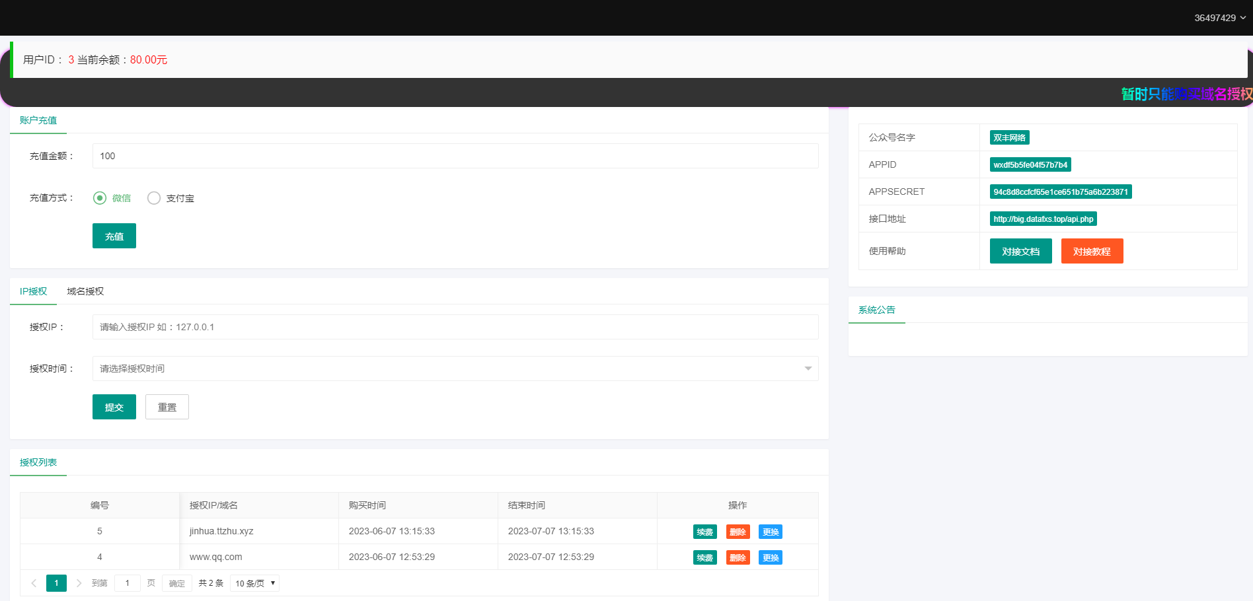Open the 10 条/页 page size dropdown
The image size is (1253, 601).
(x=254, y=583)
